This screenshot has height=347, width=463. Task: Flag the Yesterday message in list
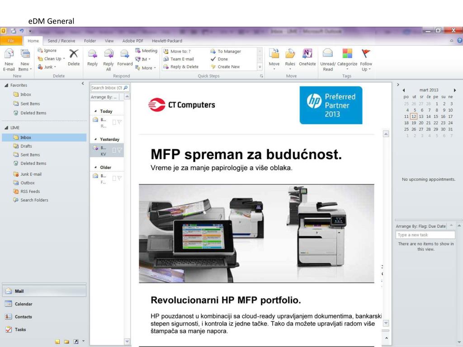click(120, 150)
